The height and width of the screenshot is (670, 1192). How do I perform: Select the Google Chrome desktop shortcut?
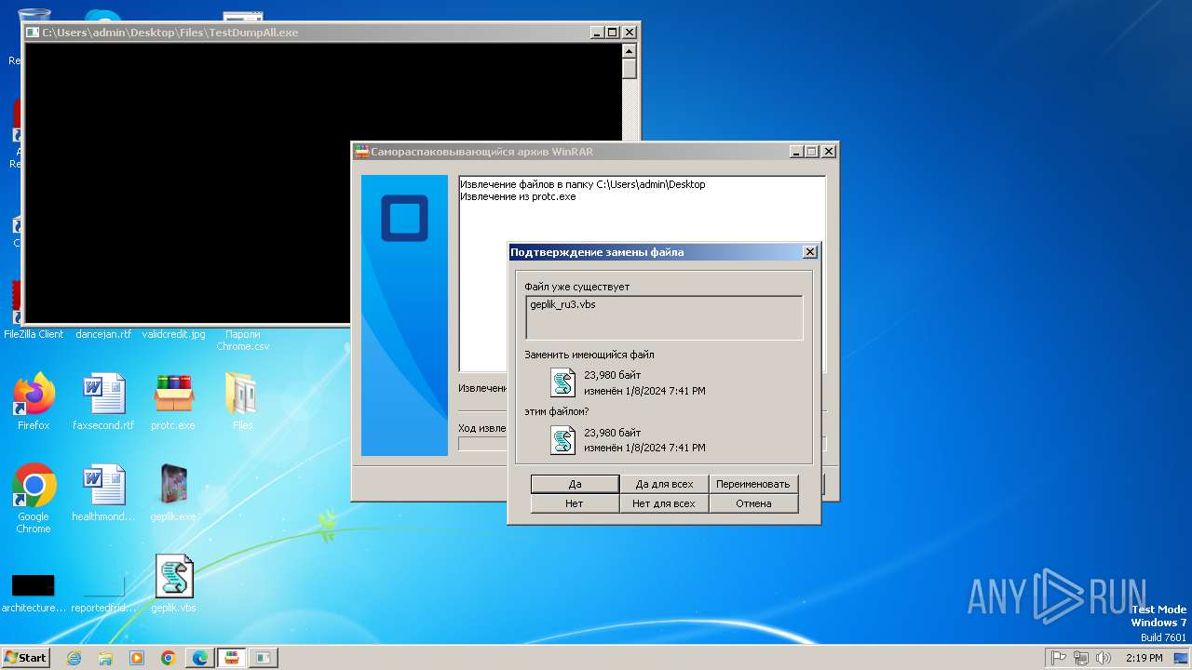[34, 498]
